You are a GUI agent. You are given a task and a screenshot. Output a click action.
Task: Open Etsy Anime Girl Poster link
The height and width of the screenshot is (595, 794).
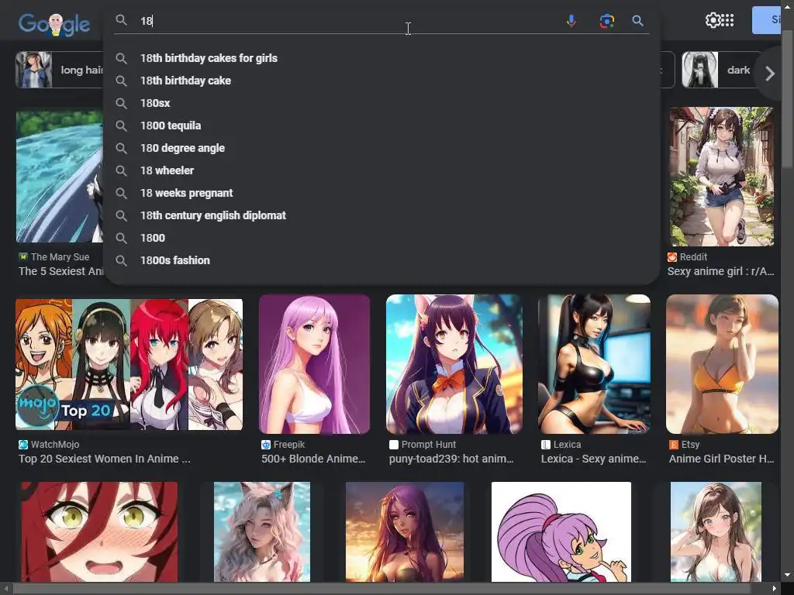[721, 459]
